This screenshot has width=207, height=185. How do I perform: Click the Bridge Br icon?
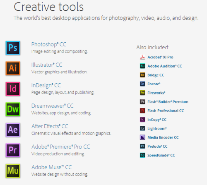pyautogui.click(x=142, y=75)
